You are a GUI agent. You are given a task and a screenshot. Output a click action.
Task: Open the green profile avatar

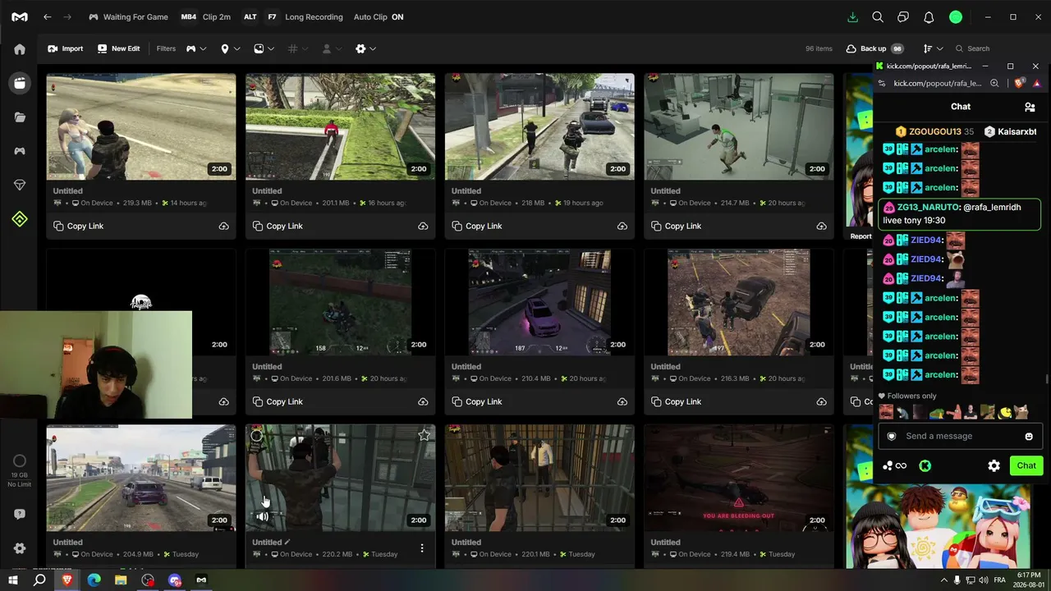point(956,16)
